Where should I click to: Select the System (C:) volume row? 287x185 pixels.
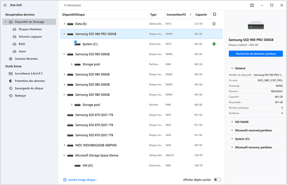click(141, 44)
